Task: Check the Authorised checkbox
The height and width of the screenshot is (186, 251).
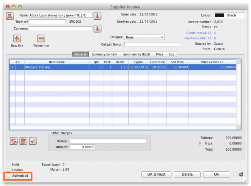Action: pyautogui.click(x=8, y=176)
